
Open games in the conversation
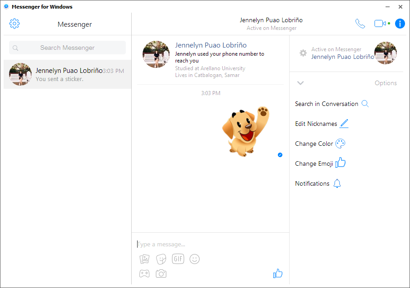[144, 274]
